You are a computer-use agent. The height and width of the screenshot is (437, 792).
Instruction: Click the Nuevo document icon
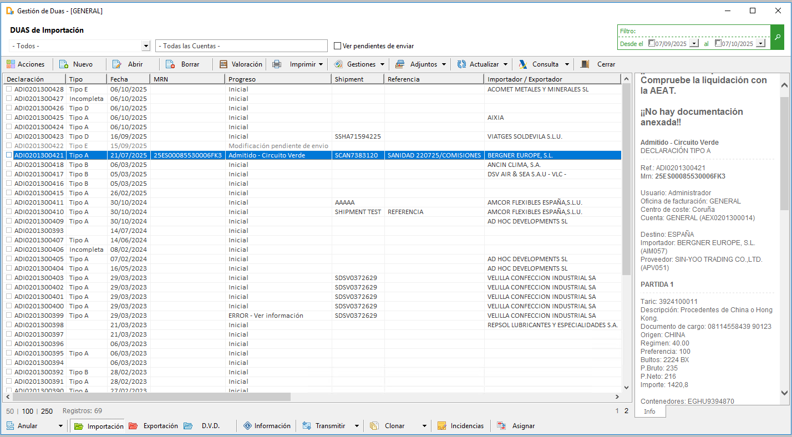coord(63,64)
